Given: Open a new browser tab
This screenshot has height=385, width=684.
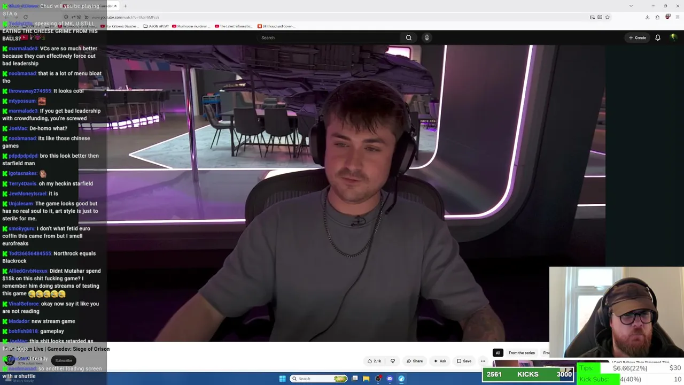Looking at the screenshot, I should tap(125, 6).
